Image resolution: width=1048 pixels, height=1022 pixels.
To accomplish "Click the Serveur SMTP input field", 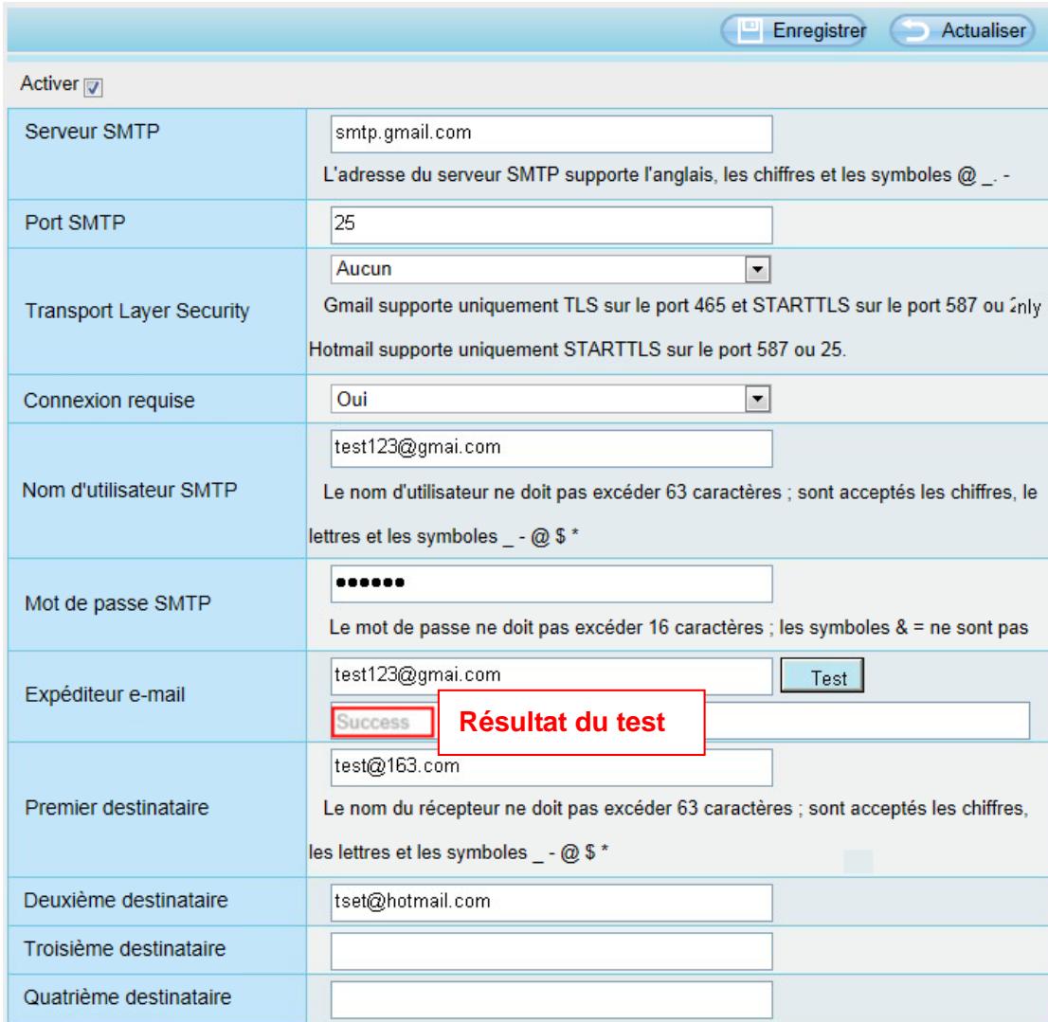I will (551, 134).
